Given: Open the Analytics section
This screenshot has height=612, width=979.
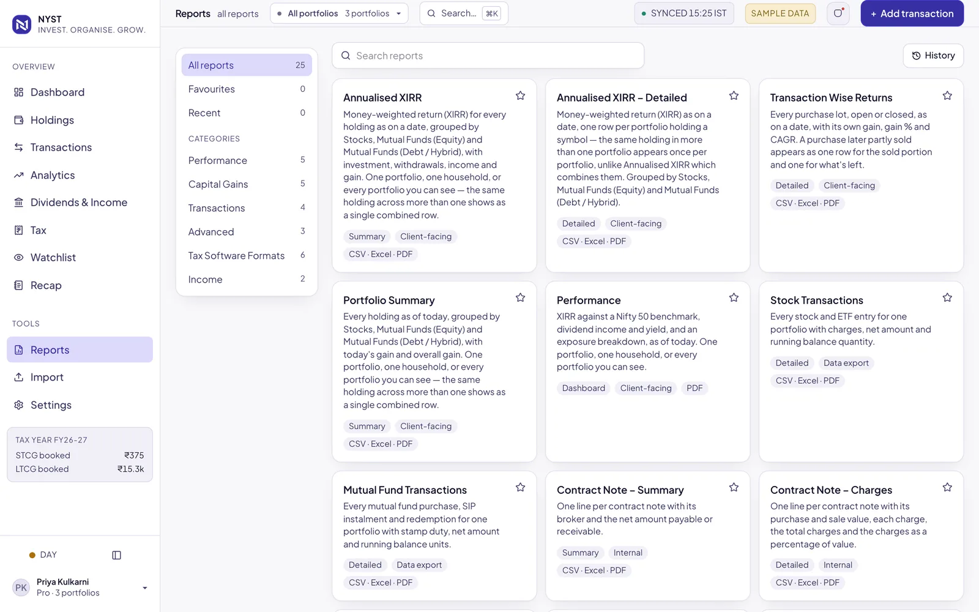Looking at the screenshot, I should click(80, 175).
